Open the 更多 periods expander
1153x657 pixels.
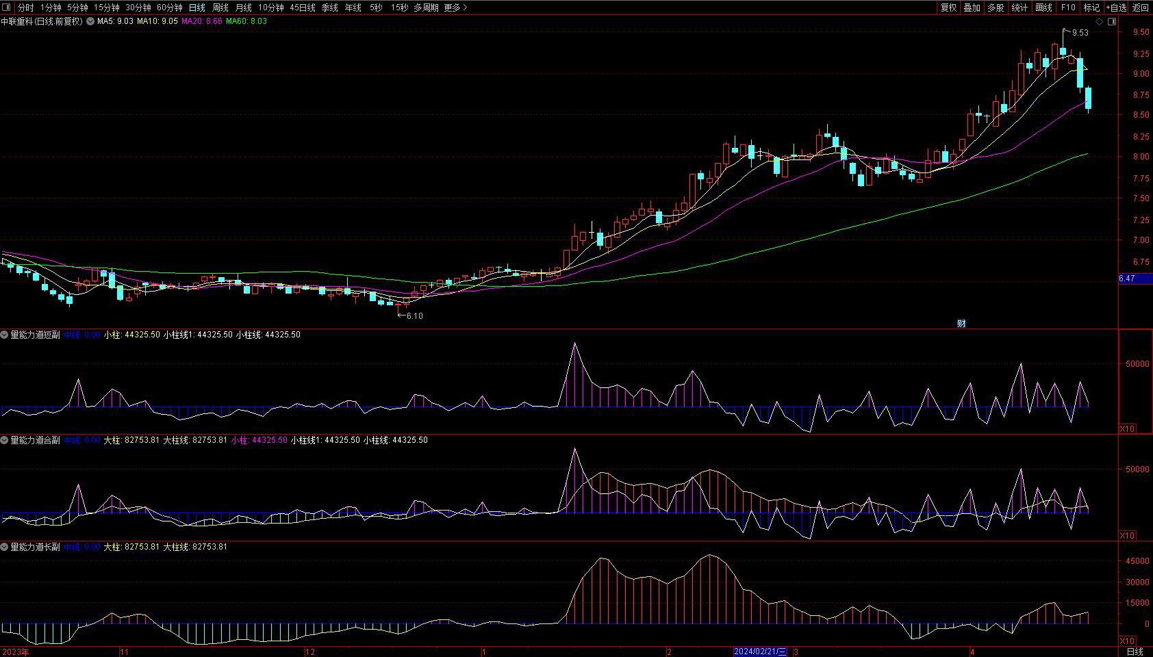[x=456, y=8]
